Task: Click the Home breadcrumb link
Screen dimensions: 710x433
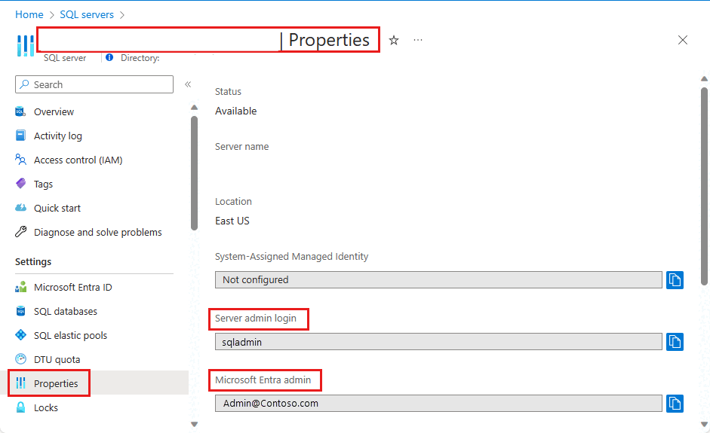Action: click(x=29, y=14)
